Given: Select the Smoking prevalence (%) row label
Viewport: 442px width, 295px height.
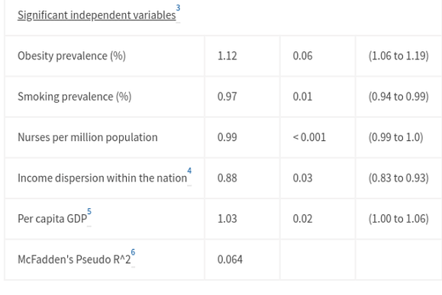Looking at the screenshot, I should (74, 97).
